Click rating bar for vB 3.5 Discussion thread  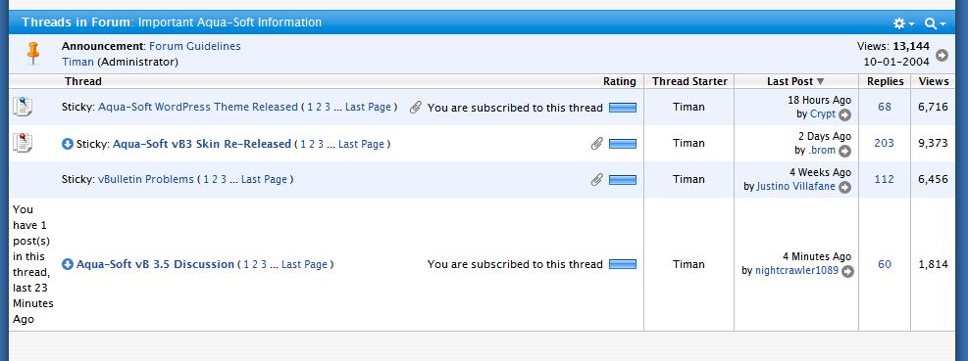point(622,264)
